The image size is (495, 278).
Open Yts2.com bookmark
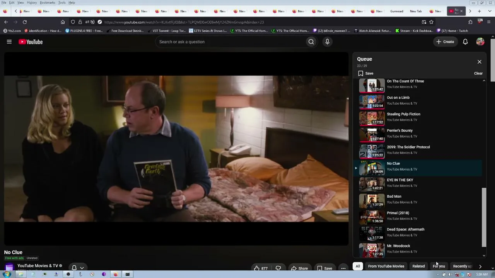tap(12, 31)
